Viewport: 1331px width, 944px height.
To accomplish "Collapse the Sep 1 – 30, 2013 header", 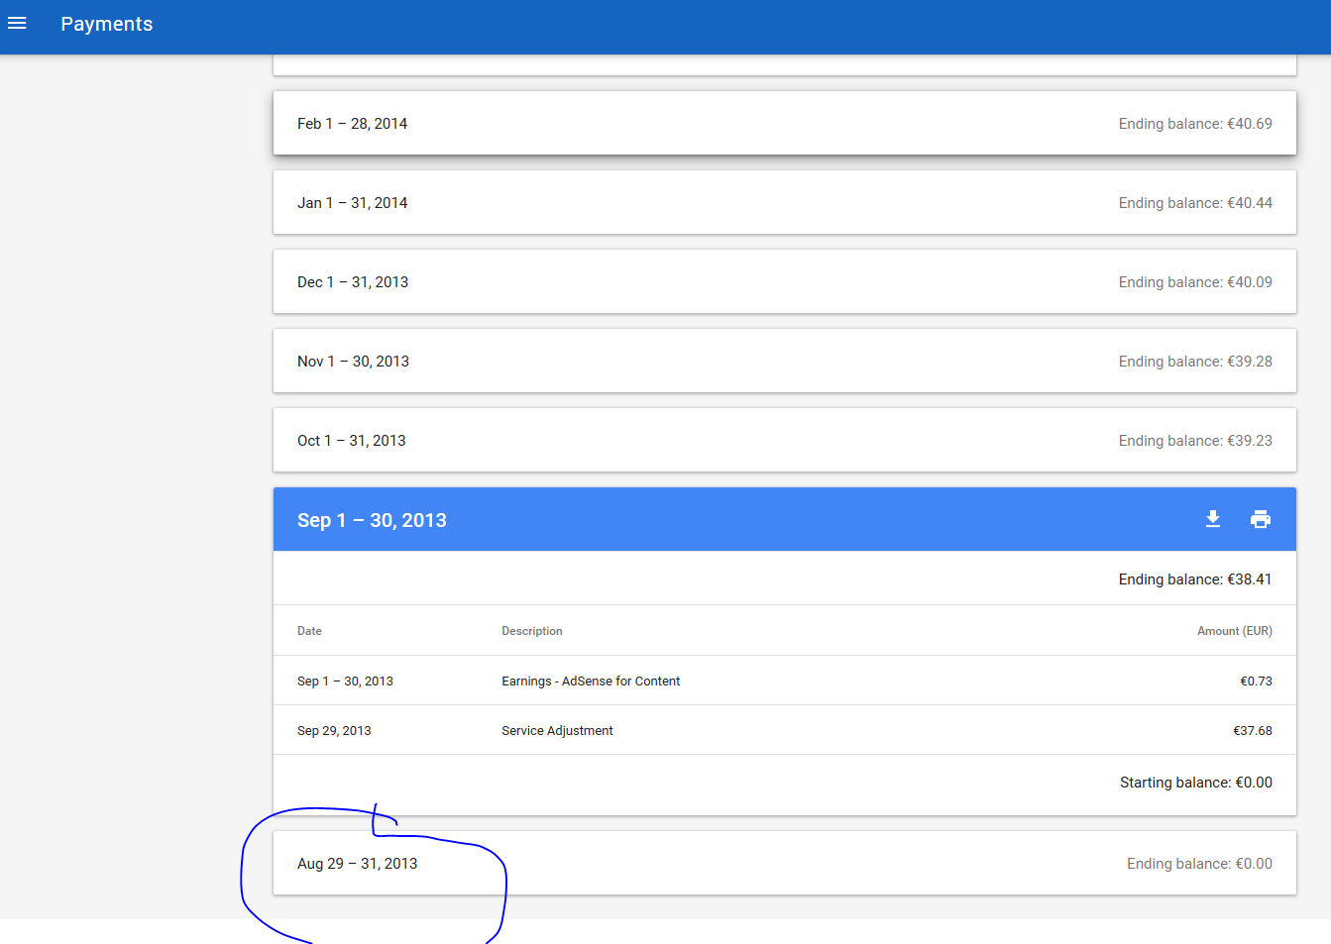I will 372,520.
